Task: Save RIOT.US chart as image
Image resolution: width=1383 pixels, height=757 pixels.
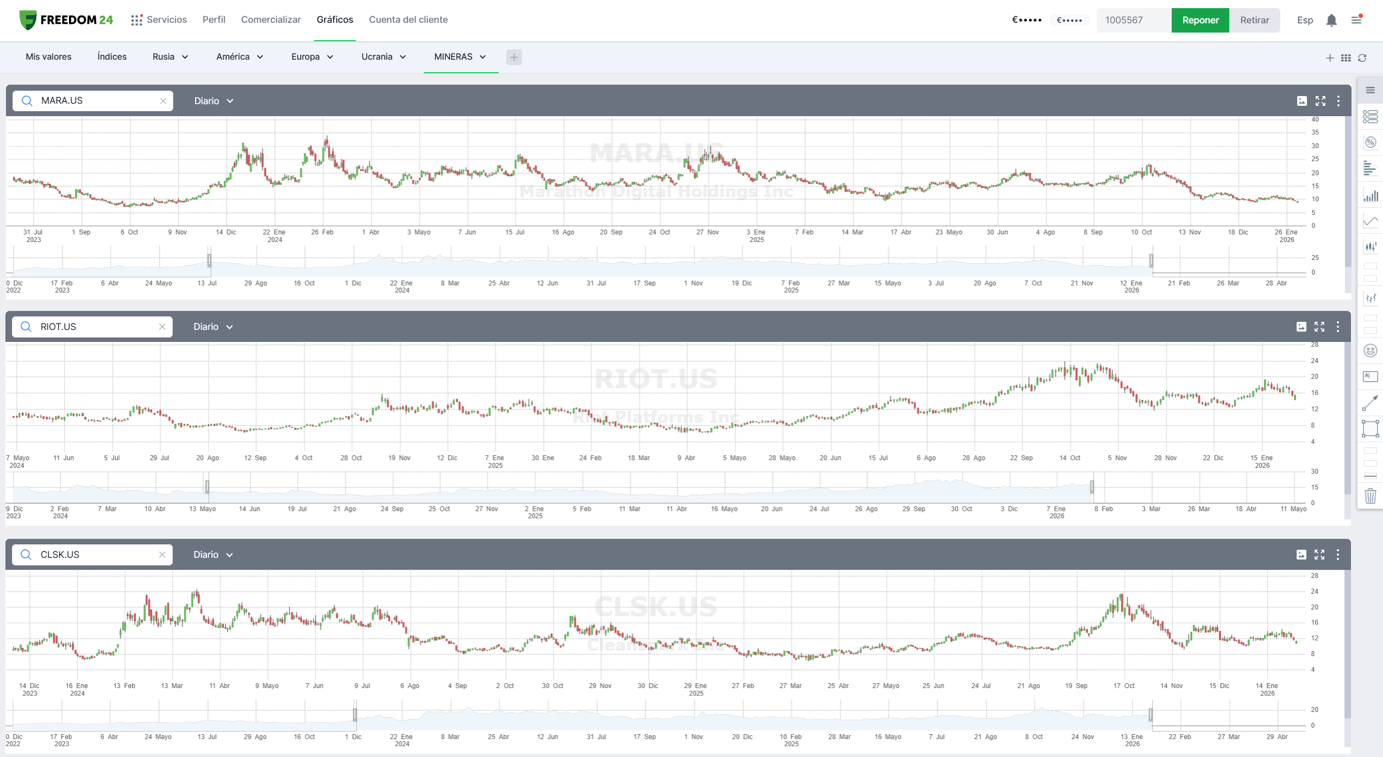Action: tap(1301, 327)
